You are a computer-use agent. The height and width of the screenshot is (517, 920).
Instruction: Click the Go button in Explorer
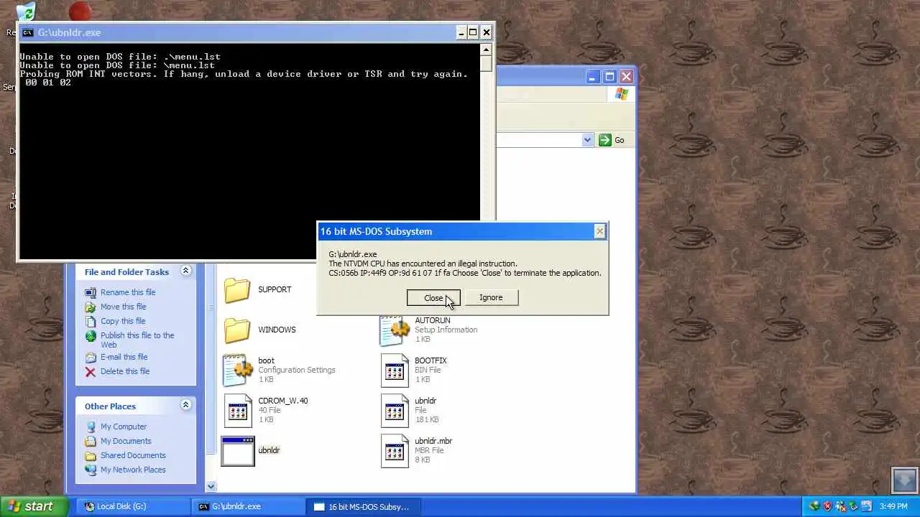[x=612, y=140]
